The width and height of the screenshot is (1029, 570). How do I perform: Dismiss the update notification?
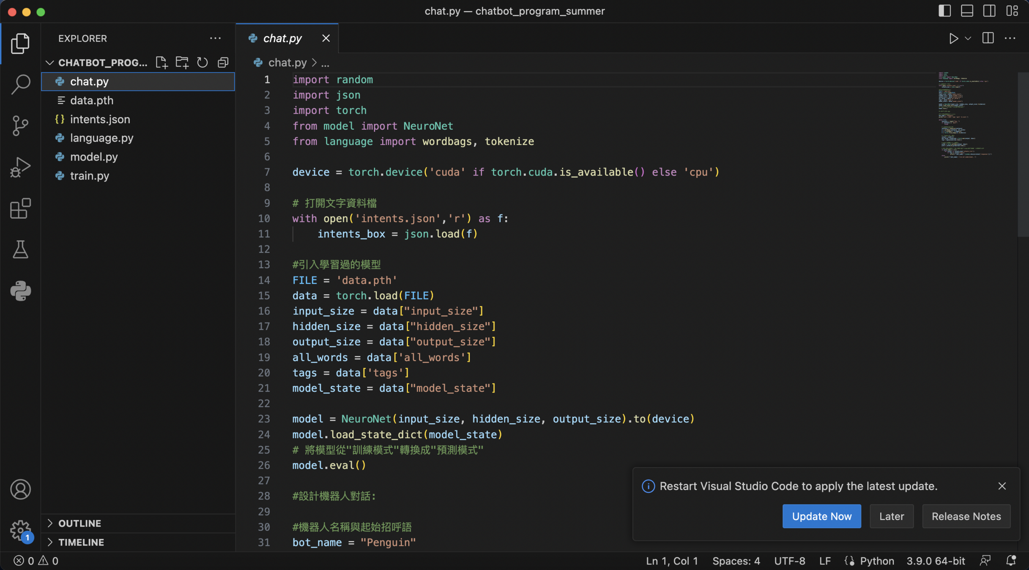click(1002, 486)
